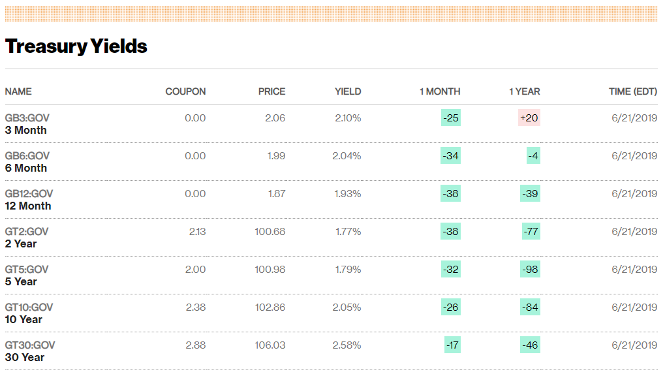Click the Treasury Yields heading
Image resolution: width=665 pixels, height=378 pixels.
[76, 46]
